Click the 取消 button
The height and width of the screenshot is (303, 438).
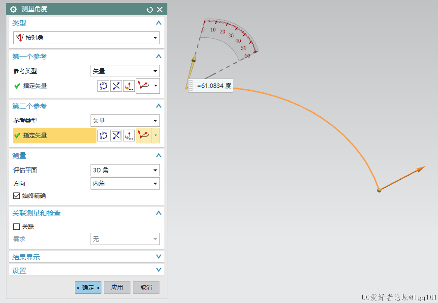point(146,287)
